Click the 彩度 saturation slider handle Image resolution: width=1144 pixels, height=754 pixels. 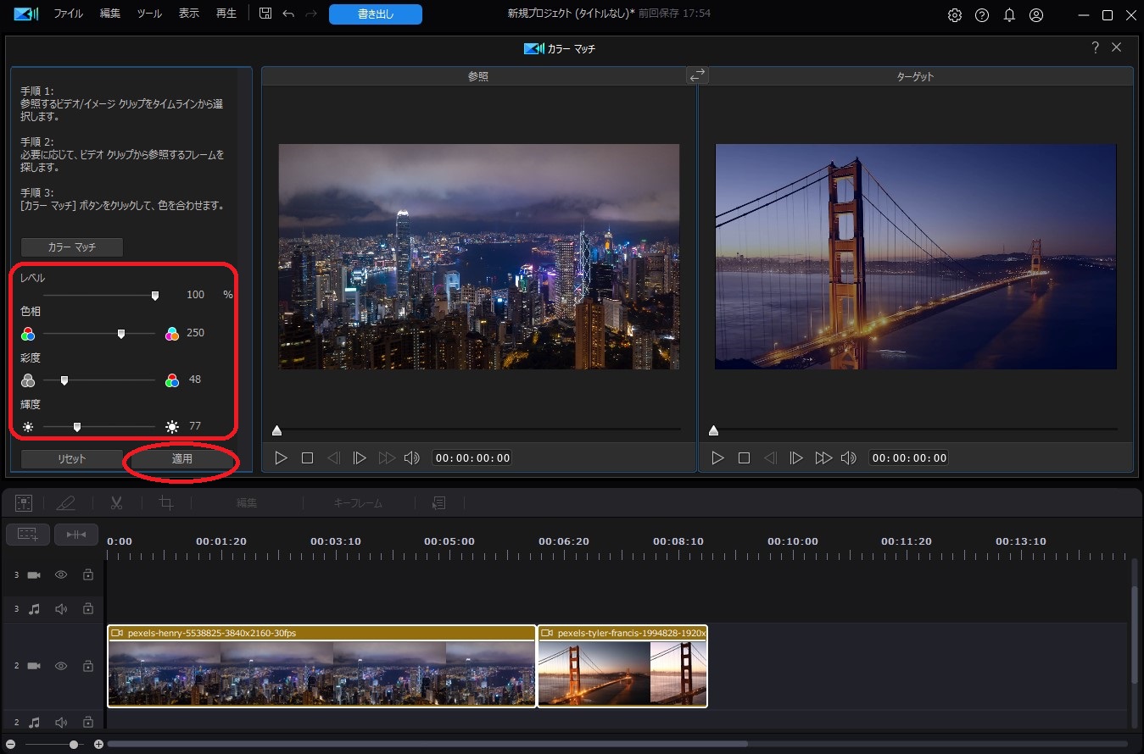[64, 380]
